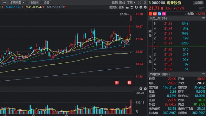Viewport: 206px width, 116px height.
Task: Click the unlock padlock icon
Action: [x=127, y=7]
